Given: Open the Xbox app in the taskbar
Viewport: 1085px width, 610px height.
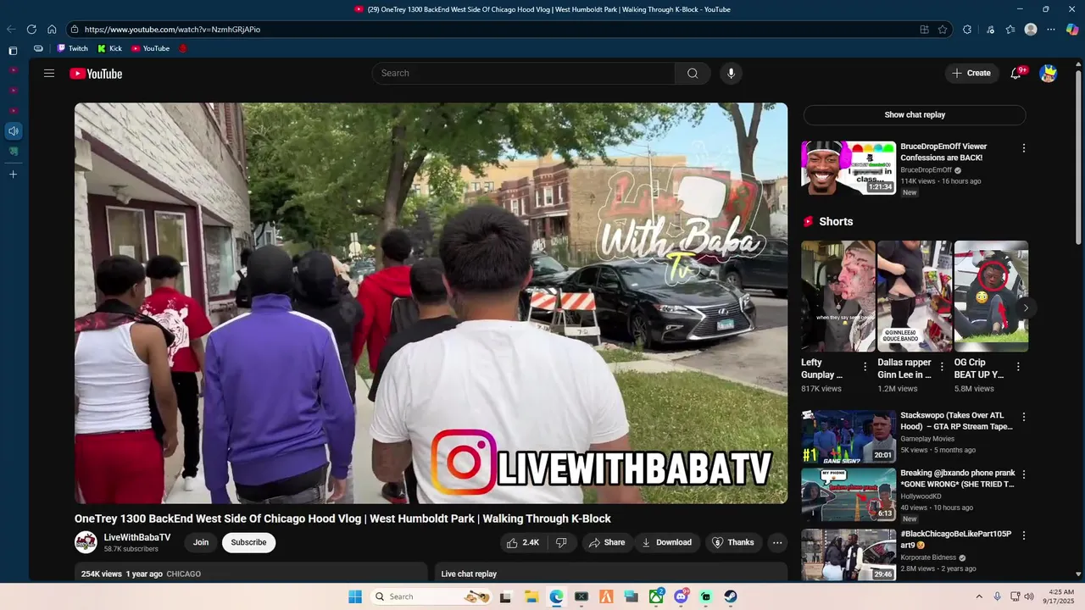Looking at the screenshot, I should 656,596.
